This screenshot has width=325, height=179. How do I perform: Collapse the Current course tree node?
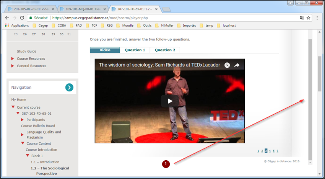[13, 107]
